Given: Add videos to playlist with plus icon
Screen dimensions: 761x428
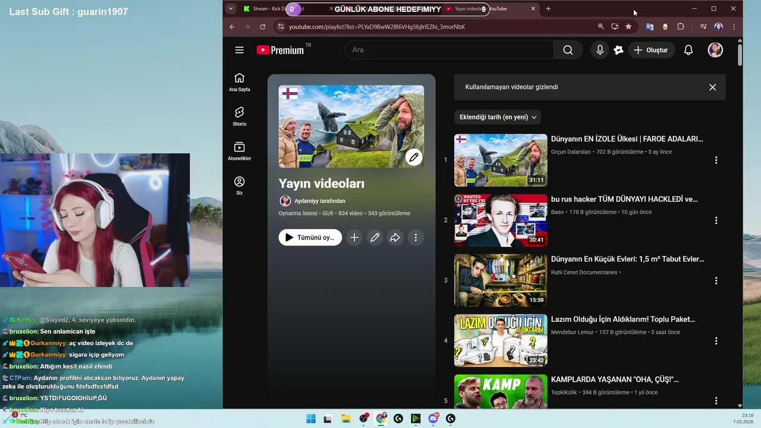Looking at the screenshot, I should [354, 238].
